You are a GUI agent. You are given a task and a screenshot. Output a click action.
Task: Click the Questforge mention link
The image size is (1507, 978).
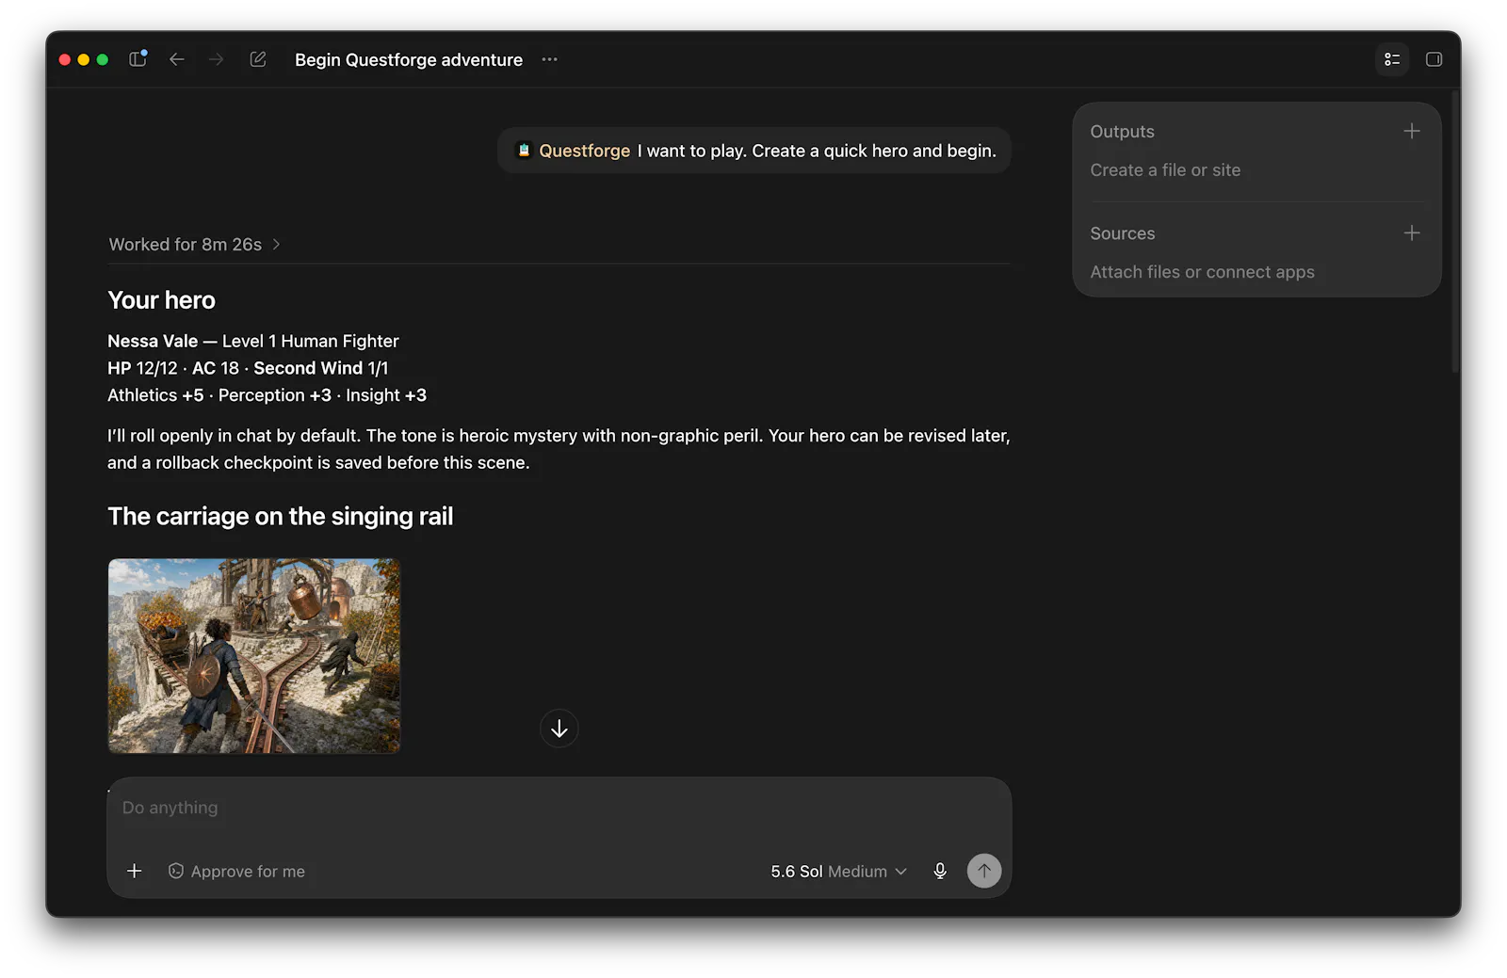tap(584, 151)
